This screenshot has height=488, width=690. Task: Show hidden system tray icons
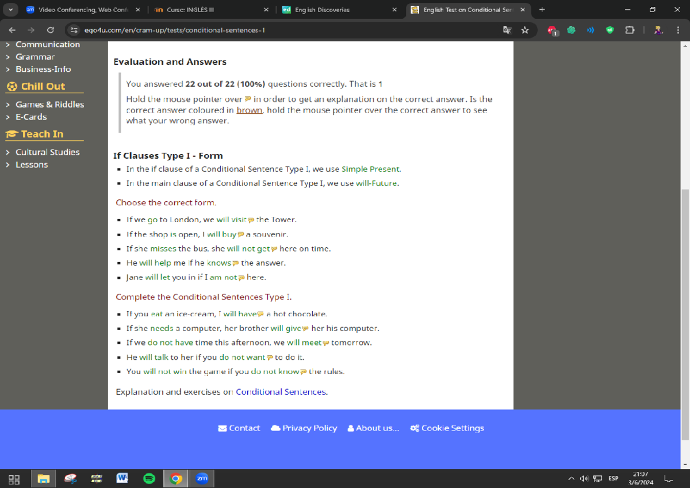tap(570, 478)
